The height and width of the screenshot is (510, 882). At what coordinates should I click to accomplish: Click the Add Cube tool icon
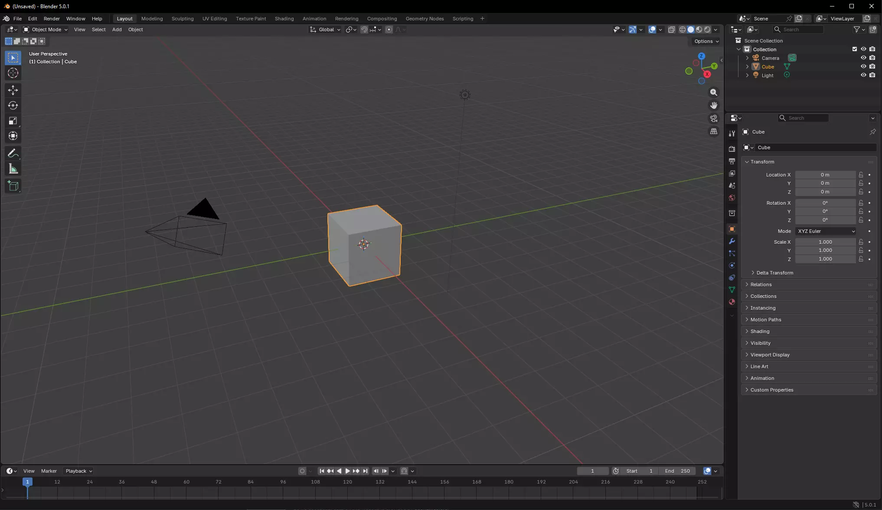click(13, 186)
